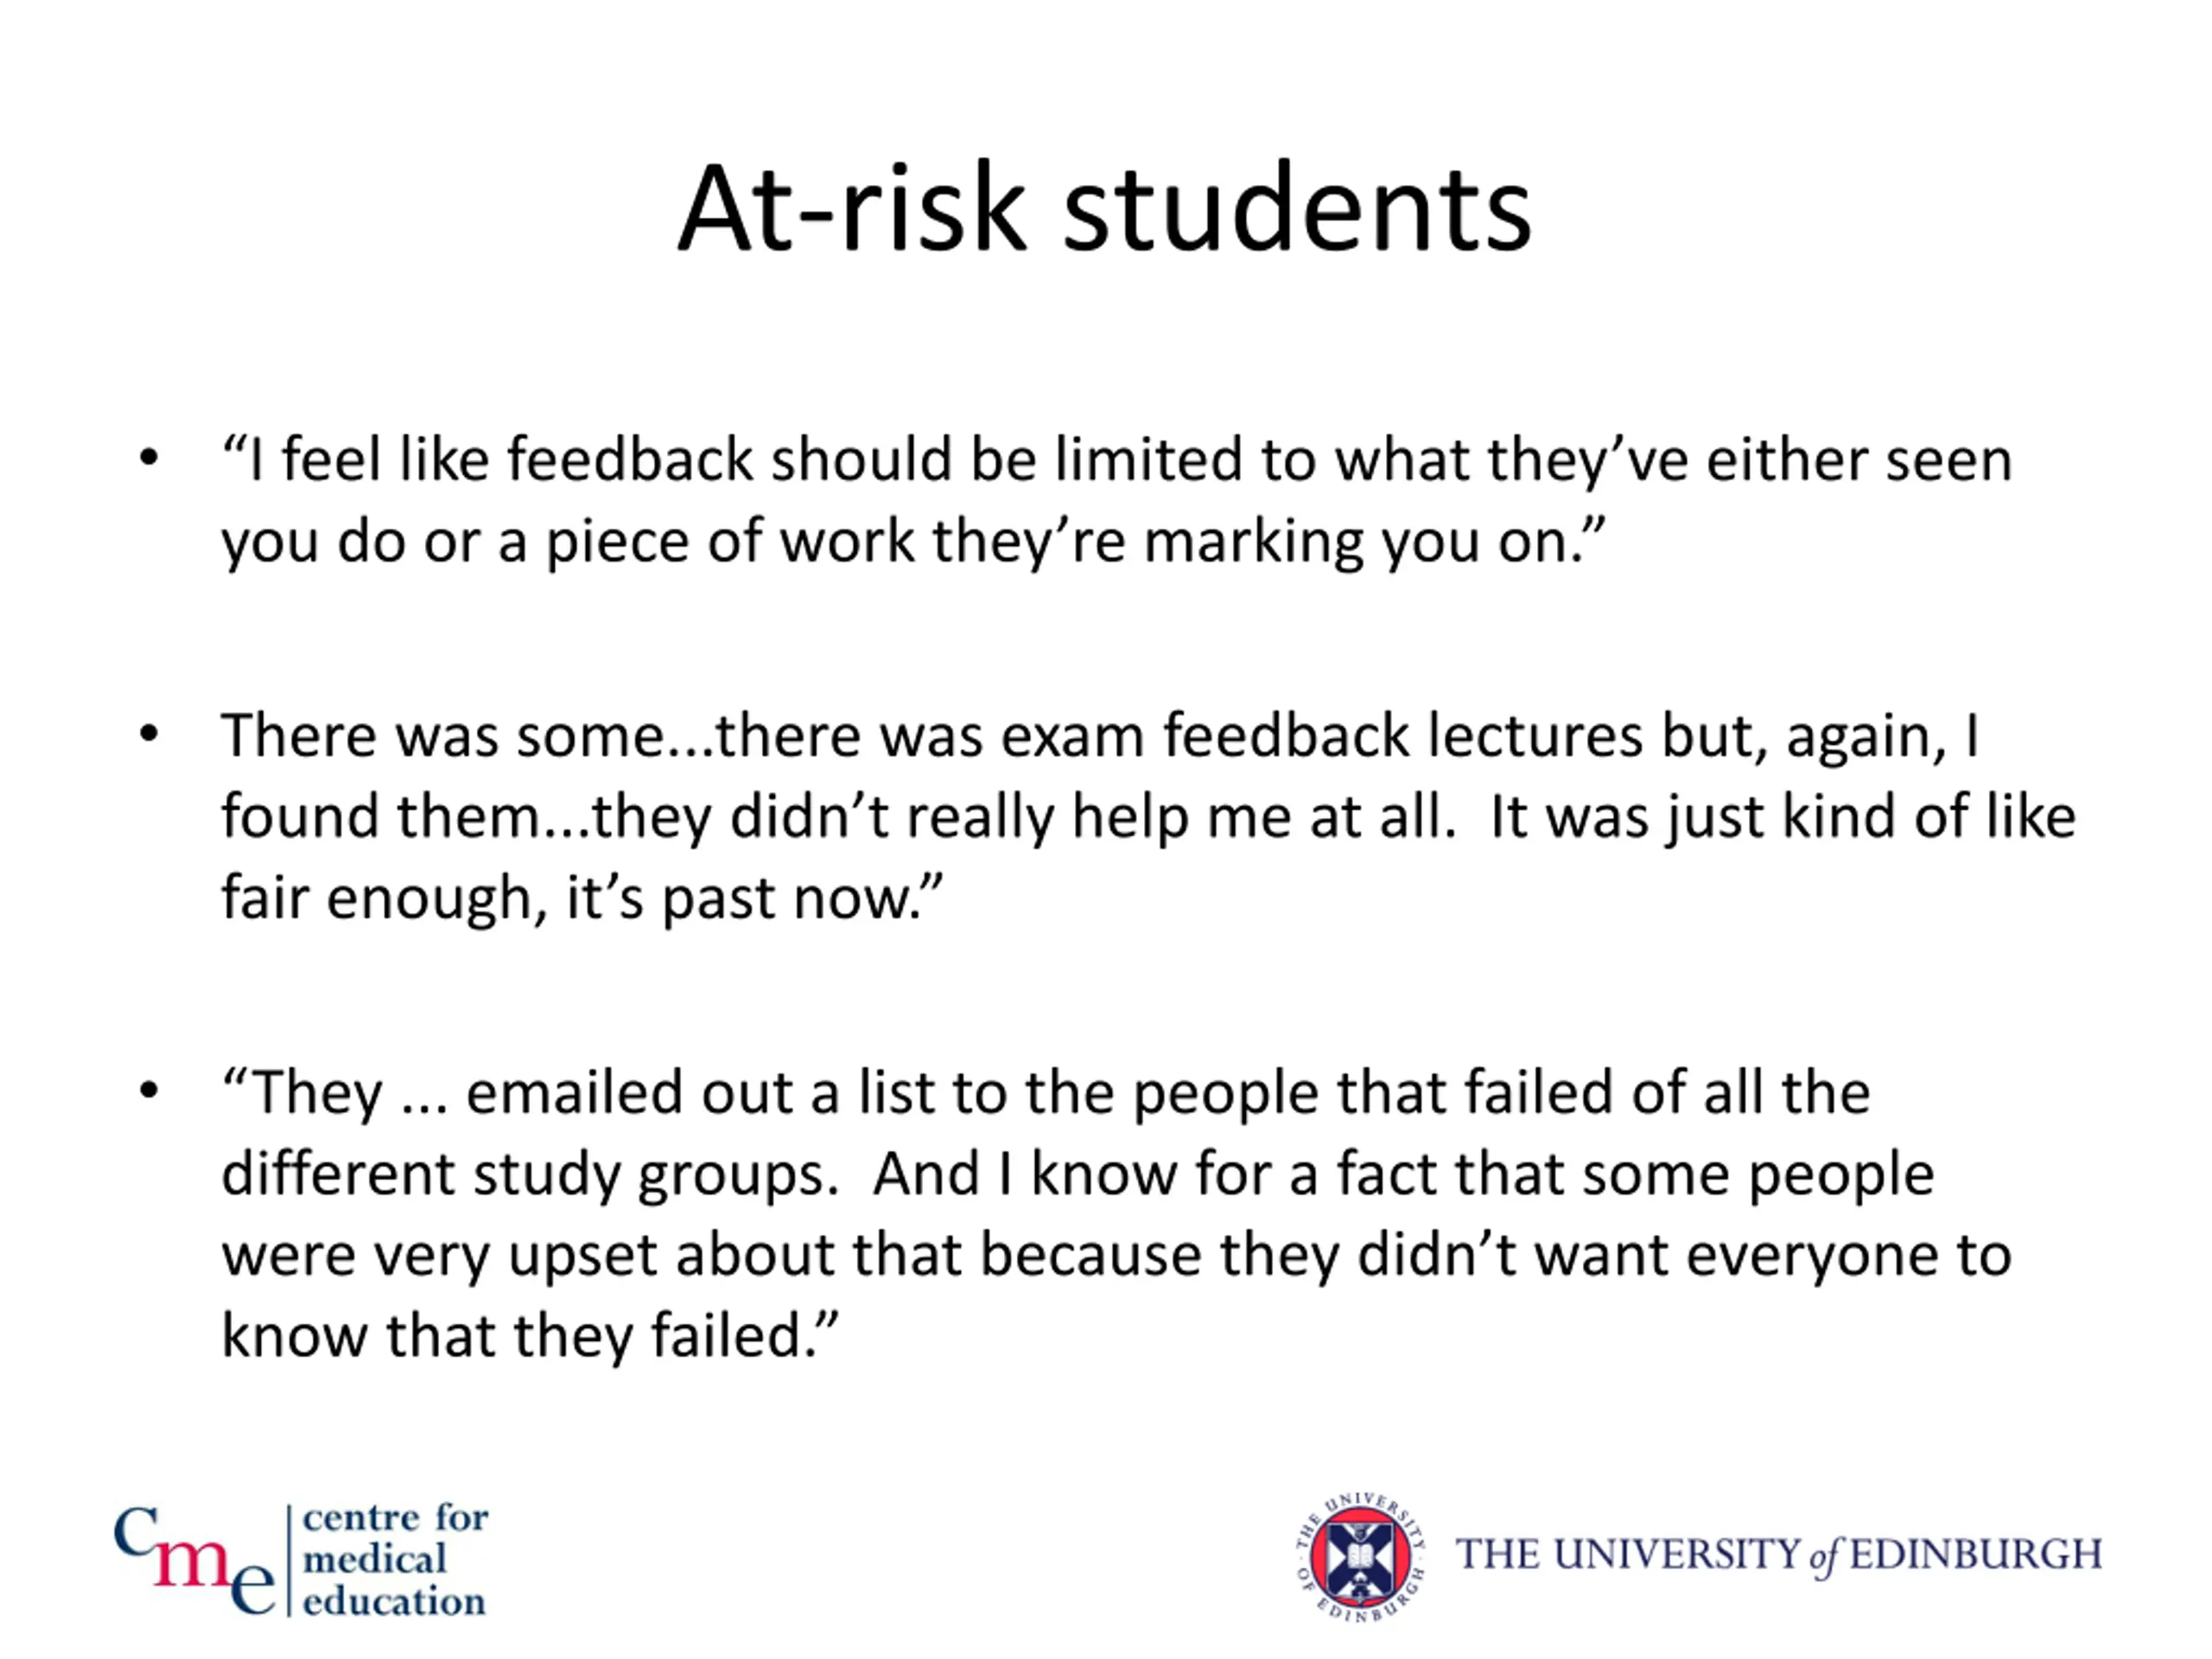Click the vertical divider in the CME logo
The width and height of the screenshot is (2212, 1659).
(x=289, y=1560)
